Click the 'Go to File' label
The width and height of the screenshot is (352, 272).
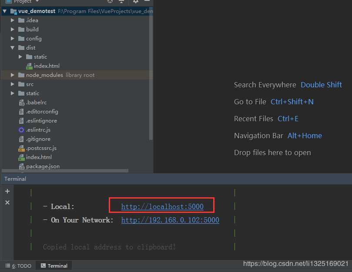(x=250, y=102)
